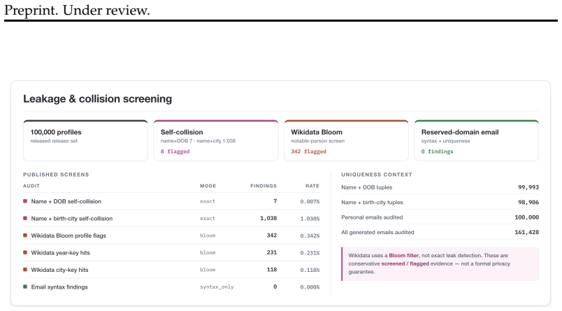Click the green square beside Email syntax findings
This screenshot has width=562, height=311.
click(x=25, y=287)
